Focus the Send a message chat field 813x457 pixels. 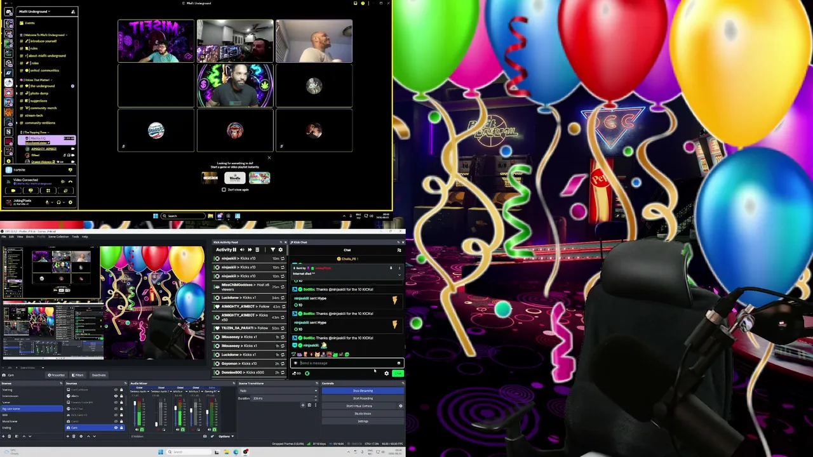(347, 363)
